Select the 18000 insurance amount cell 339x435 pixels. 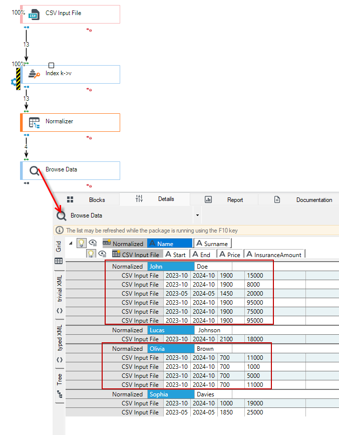(x=275, y=339)
